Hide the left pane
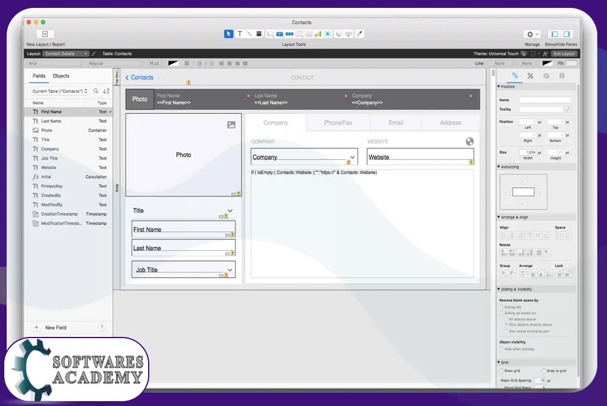This screenshot has height=406, width=607. 554,34
